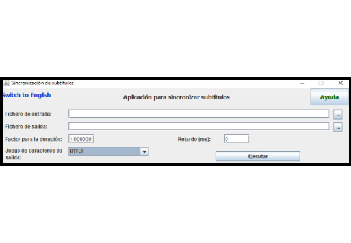Click the Sincronización de subtítulos title bar text
Viewport: 351px width, 243px height.
(42, 83)
